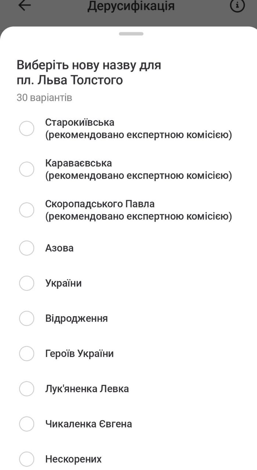Tap the bottom sheet drag handle

(131, 34)
